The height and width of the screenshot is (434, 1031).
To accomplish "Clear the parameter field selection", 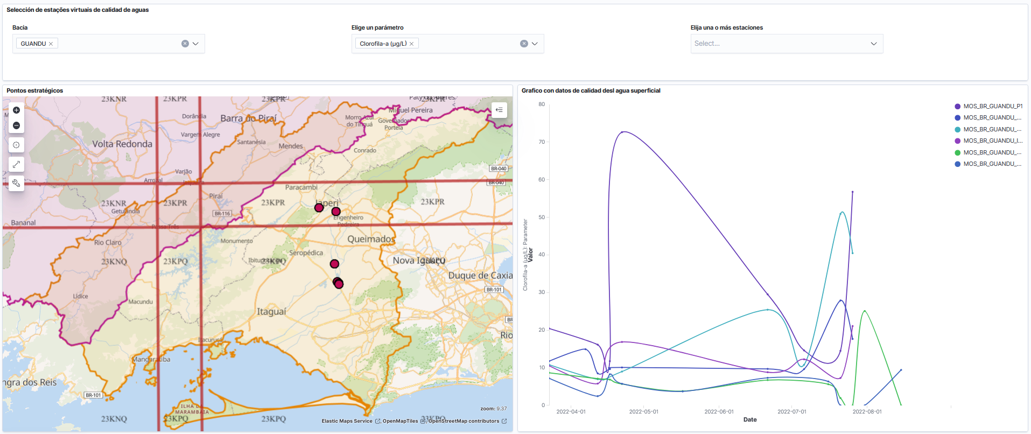I will [x=524, y=44].
